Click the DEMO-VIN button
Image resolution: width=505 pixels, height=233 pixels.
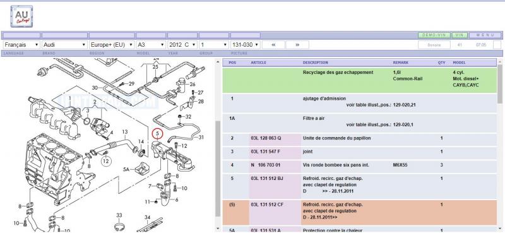click(x=434, y=35)
